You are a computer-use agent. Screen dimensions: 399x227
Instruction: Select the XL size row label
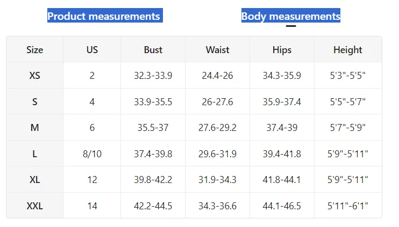click(34, 180)
